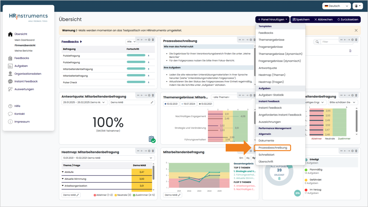Viewport: 368px width, 207px height.
Task: Move Feedbacks panel left with arrow icon
Action: pyautogui.click(x=142, y=40)
